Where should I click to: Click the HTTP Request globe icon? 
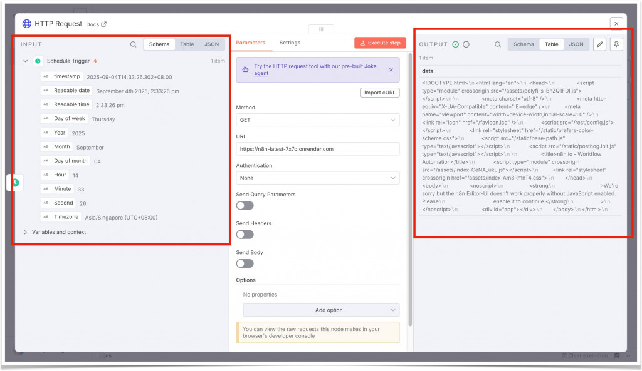26,24
